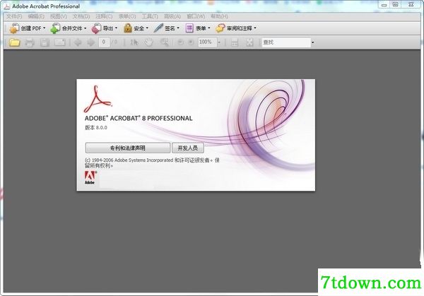Click the Combine Files (合并文件) plus icon
The width and height of the screenshot is (424, 296).
point(55,28)
